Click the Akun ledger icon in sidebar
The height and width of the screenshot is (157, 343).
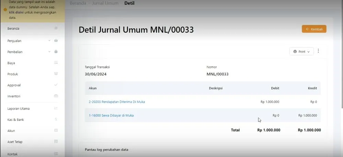(56, 131)
